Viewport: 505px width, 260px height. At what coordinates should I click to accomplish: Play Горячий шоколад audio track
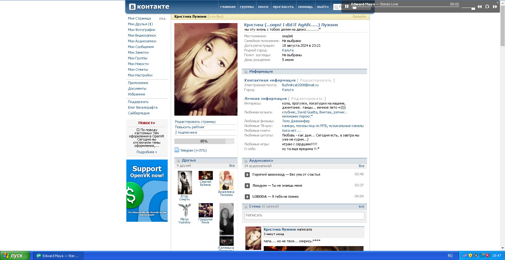(247, 175)
